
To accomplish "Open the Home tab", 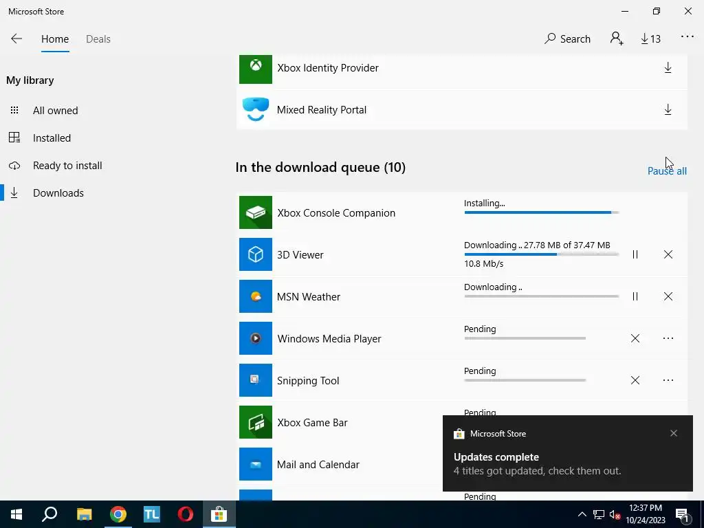I will tap(55, 39).
